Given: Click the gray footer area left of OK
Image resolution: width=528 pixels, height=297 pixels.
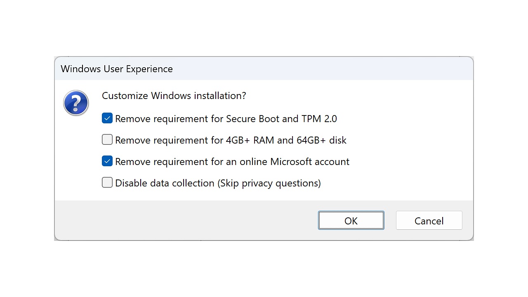Looking at the screenshot, I should pos(186,221).
